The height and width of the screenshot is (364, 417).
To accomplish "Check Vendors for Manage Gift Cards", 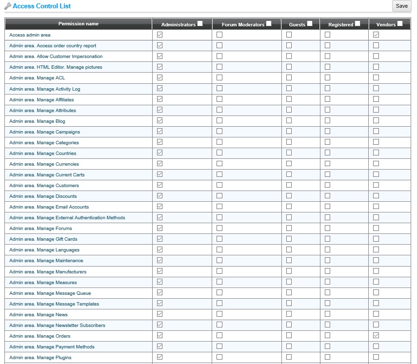I will coord(376,239).
